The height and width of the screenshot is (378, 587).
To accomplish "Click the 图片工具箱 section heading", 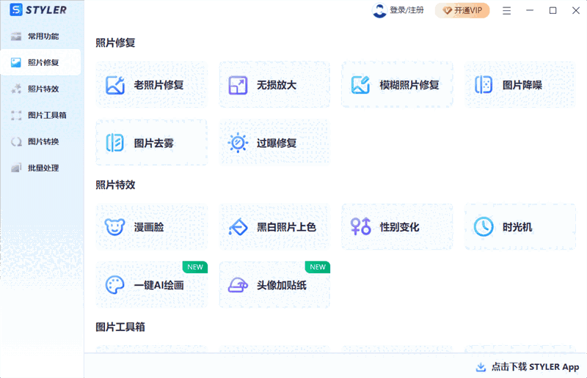I will click(120, 327).
